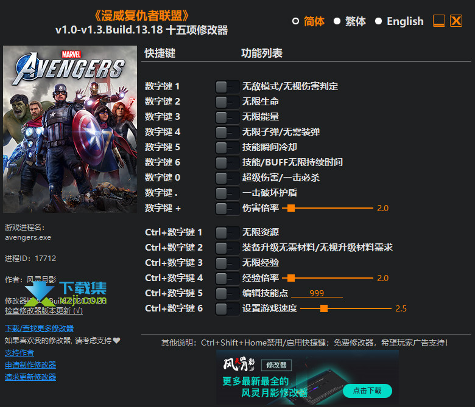This screenshot has width=475, height=407.
Task: Select 简体 language radio button
Action: point(296,21)
